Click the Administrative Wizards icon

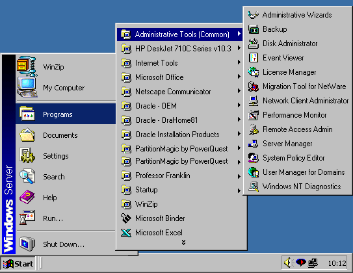254,15
